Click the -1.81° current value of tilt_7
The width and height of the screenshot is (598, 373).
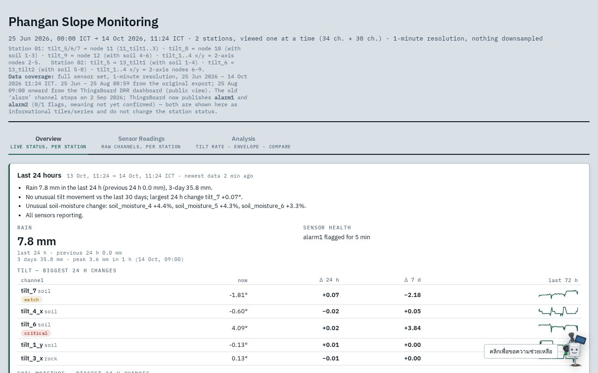[238, 295]
